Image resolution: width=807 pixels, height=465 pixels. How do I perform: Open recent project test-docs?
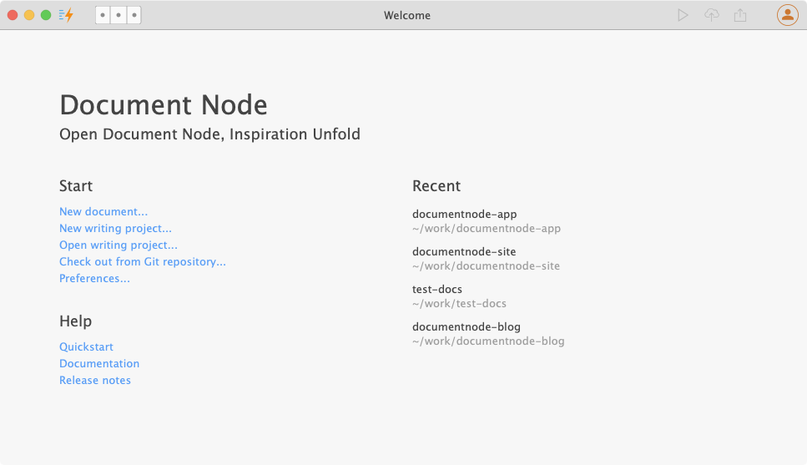[x=437, y=290]
